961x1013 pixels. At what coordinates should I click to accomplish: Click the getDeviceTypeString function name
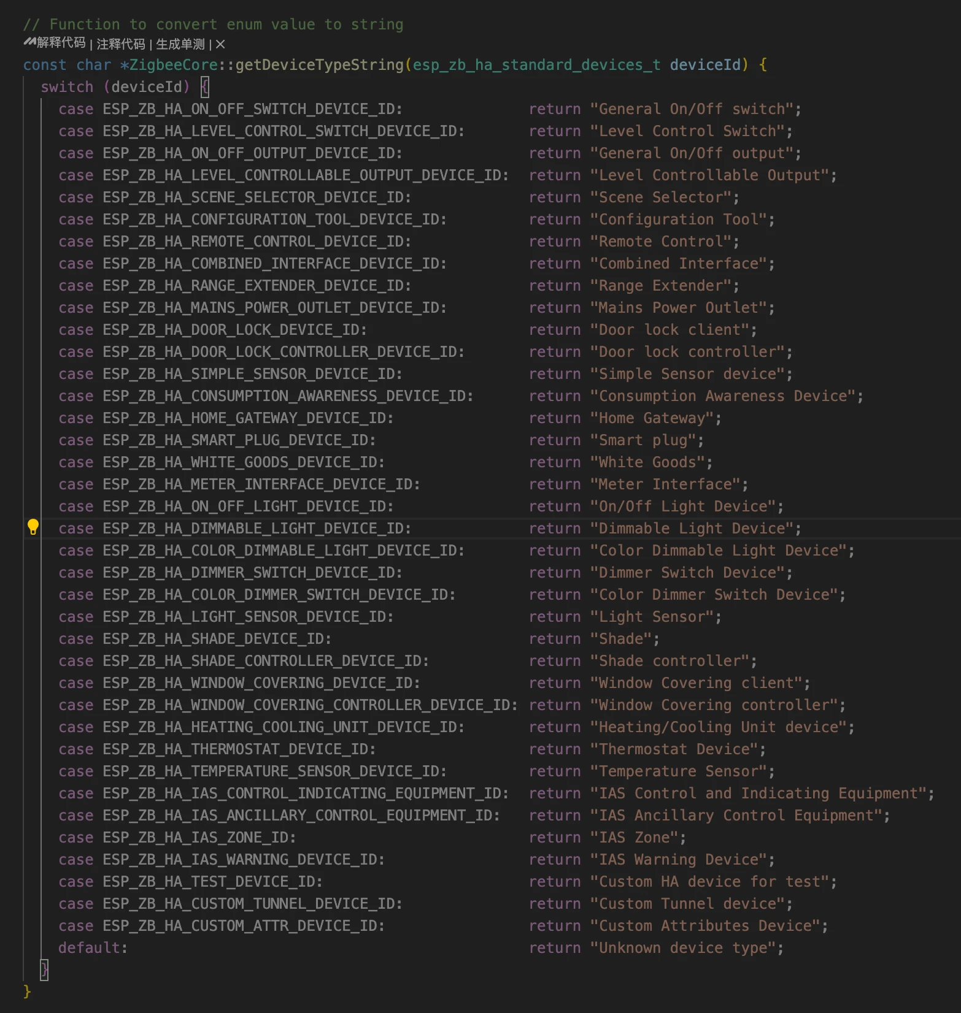[x=319, y=65]
